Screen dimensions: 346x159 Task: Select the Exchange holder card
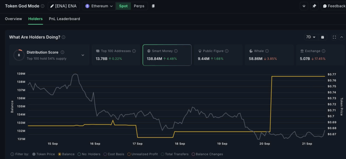pyautogui.click(x=320, y=55)
